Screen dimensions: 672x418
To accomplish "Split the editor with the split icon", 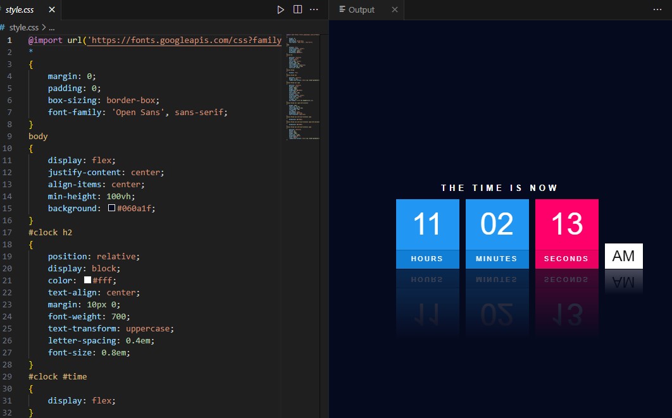I will coord(297,9).
